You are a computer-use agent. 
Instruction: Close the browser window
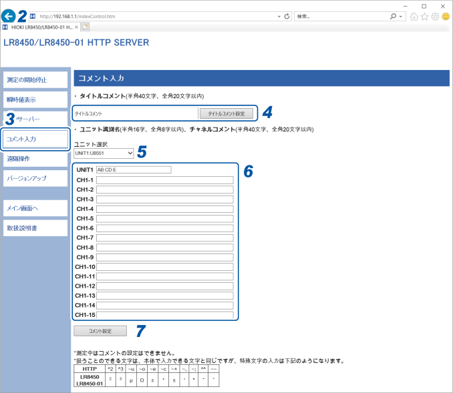[442, 6]
